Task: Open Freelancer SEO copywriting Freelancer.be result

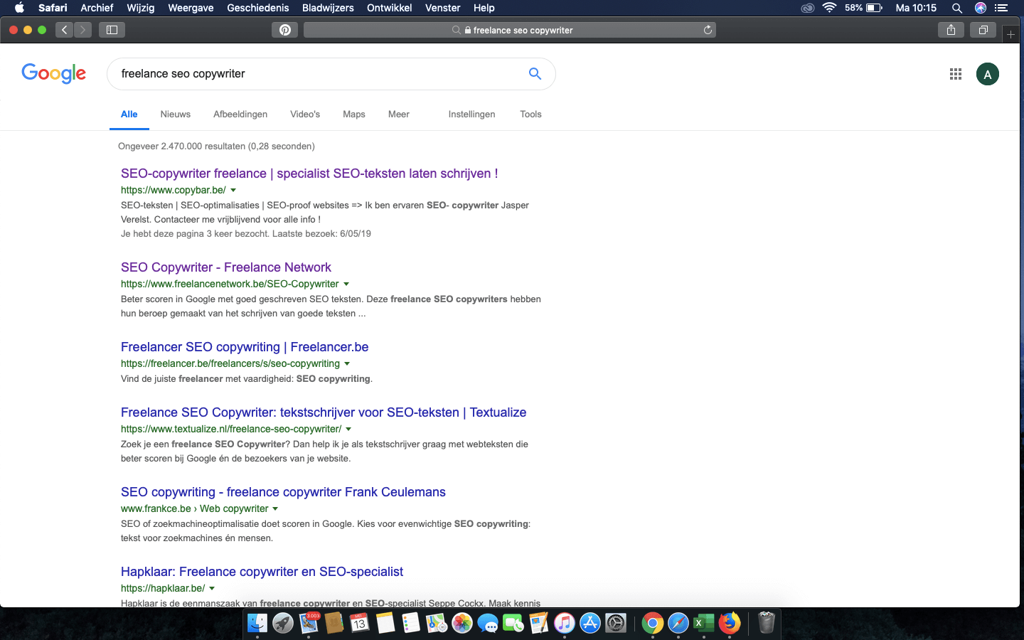Action: 245,347
